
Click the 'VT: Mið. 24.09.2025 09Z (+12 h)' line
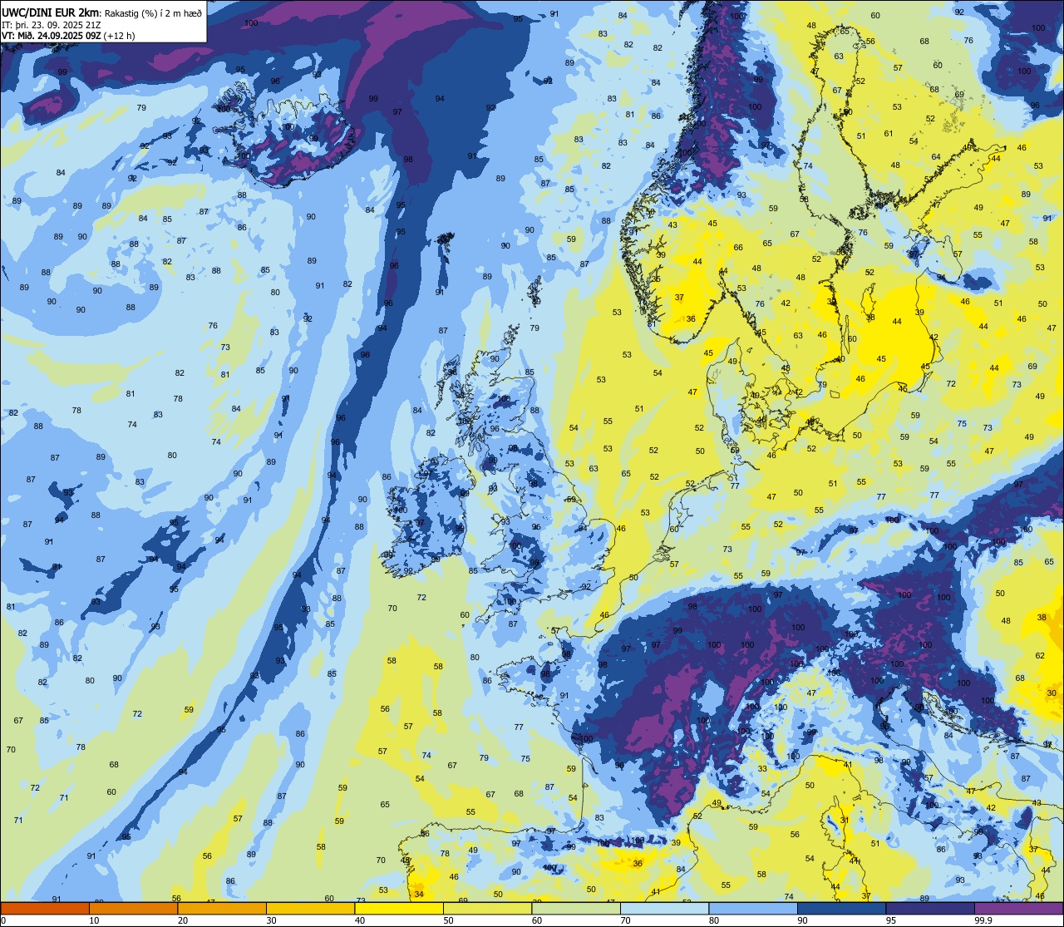tap(68, 36)
